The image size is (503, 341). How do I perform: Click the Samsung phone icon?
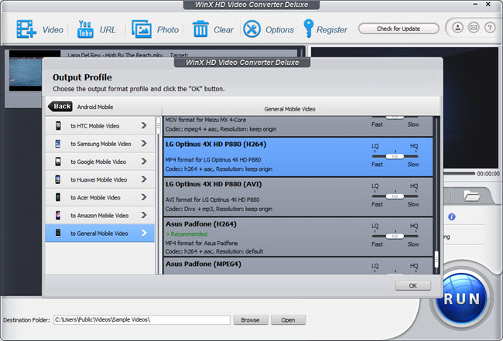point(58,144)
